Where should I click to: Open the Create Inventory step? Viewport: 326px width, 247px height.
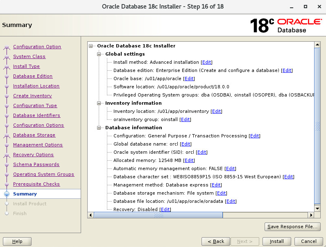pyautogui.click(x=32, y=96)
